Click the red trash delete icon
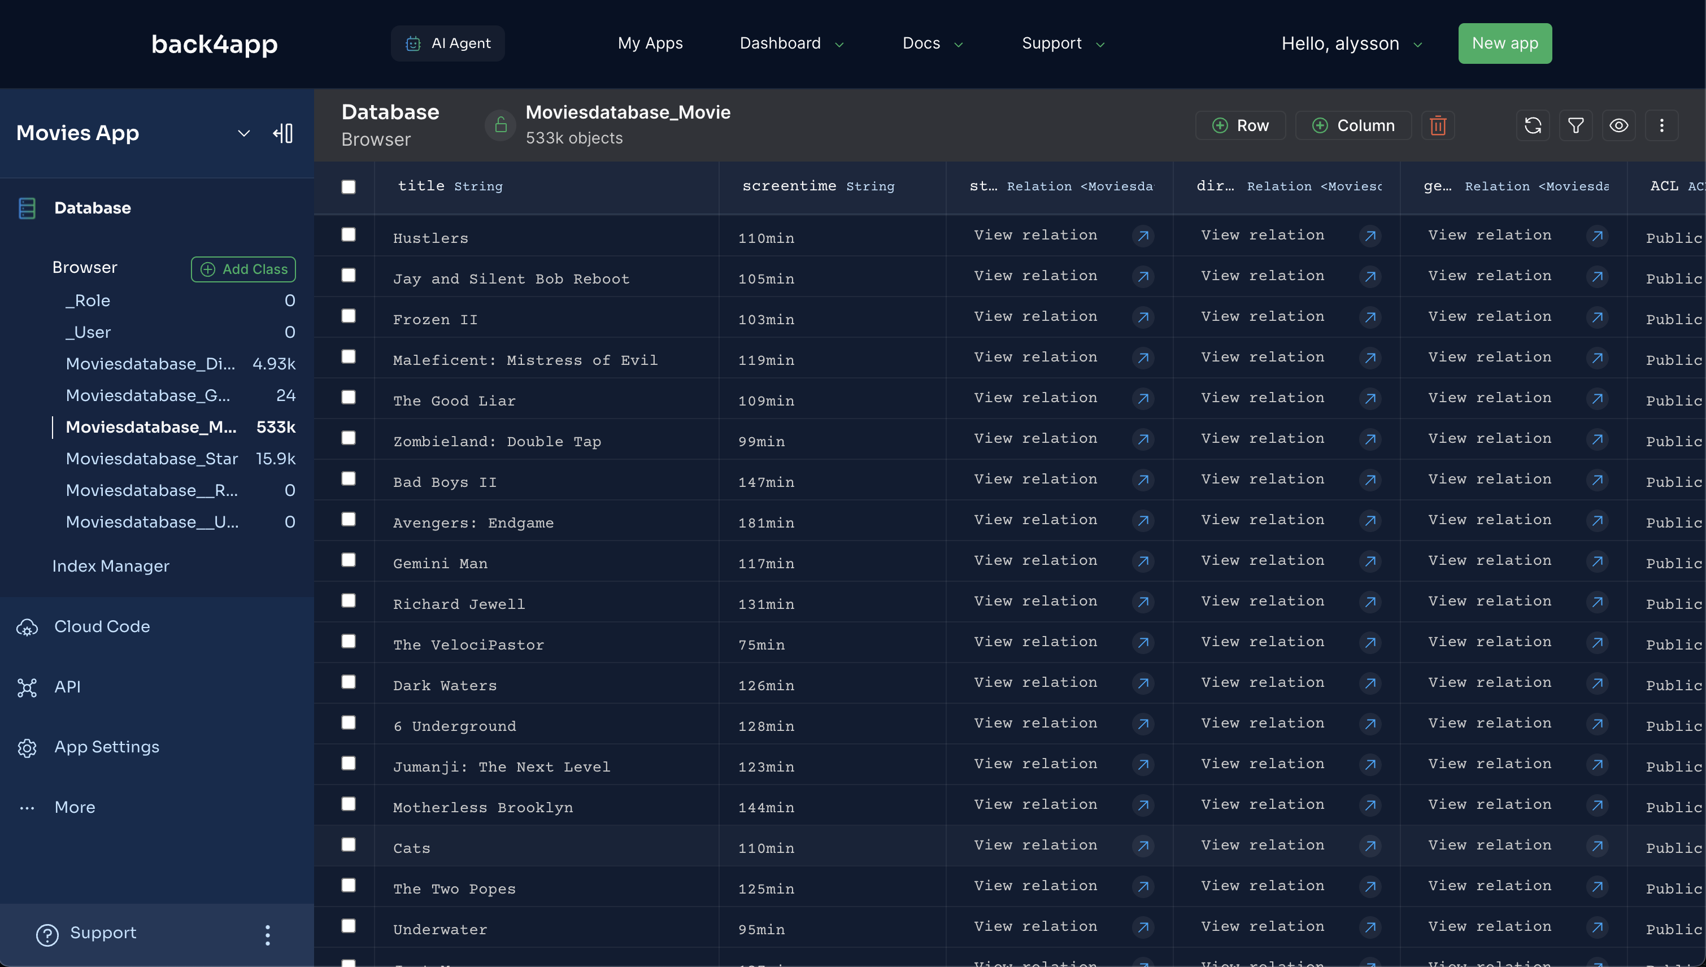 (1438, 125)
